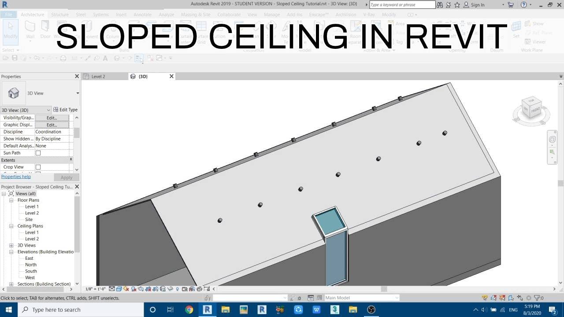Open the Show Rendering Dialog icon
This screenshot has height=317, width=564.
point(141,289)
